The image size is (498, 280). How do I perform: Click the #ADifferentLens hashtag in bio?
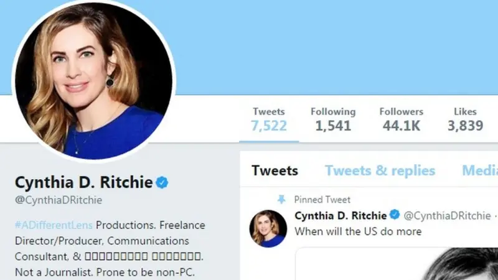pyautogui.click(x=54, y=225)
